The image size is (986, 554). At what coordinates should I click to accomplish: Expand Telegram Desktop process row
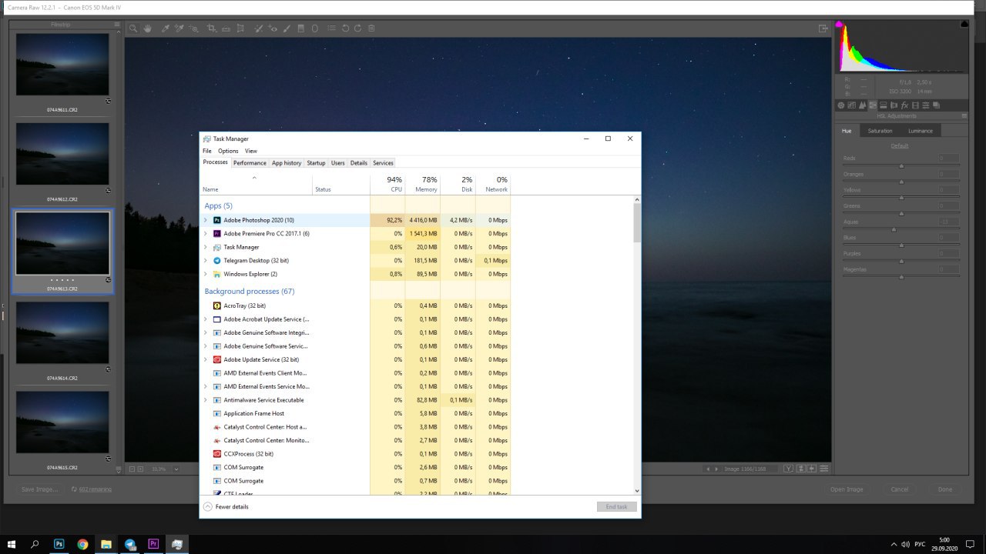click(206, 260)
